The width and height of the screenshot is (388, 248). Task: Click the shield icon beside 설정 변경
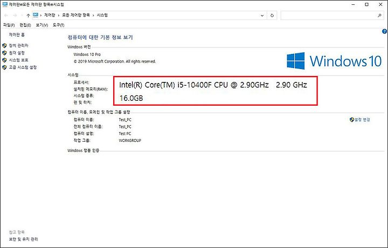(x=352, y=120)
